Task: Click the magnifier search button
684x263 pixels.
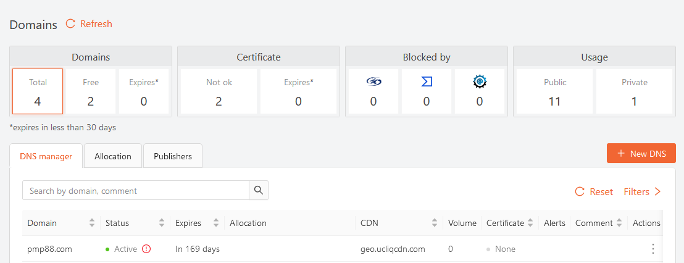Action: point(259,191)
